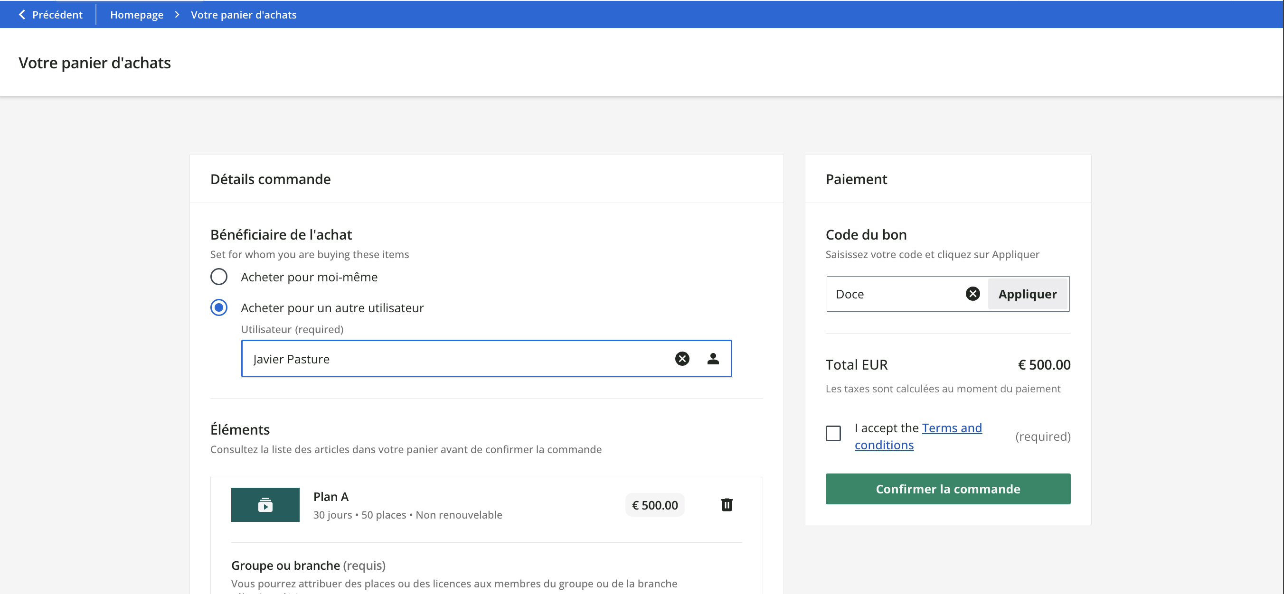This screenshot has height=594, width=1284.
Task: Click the Plan A item title
Action: 330,496
